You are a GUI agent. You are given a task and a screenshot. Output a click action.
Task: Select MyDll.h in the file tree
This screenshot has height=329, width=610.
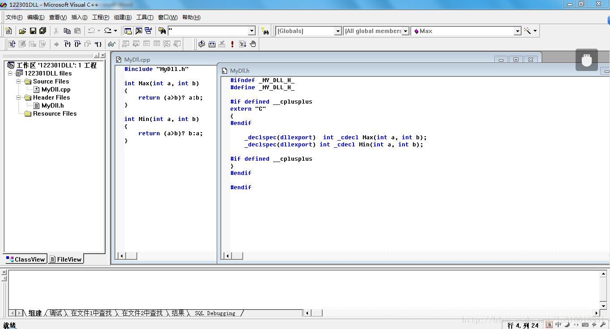53,105
